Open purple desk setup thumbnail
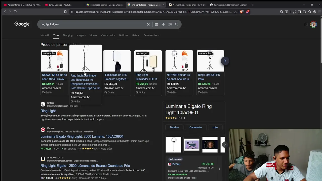This screenshot has width=322, height=181. (192, 145)
